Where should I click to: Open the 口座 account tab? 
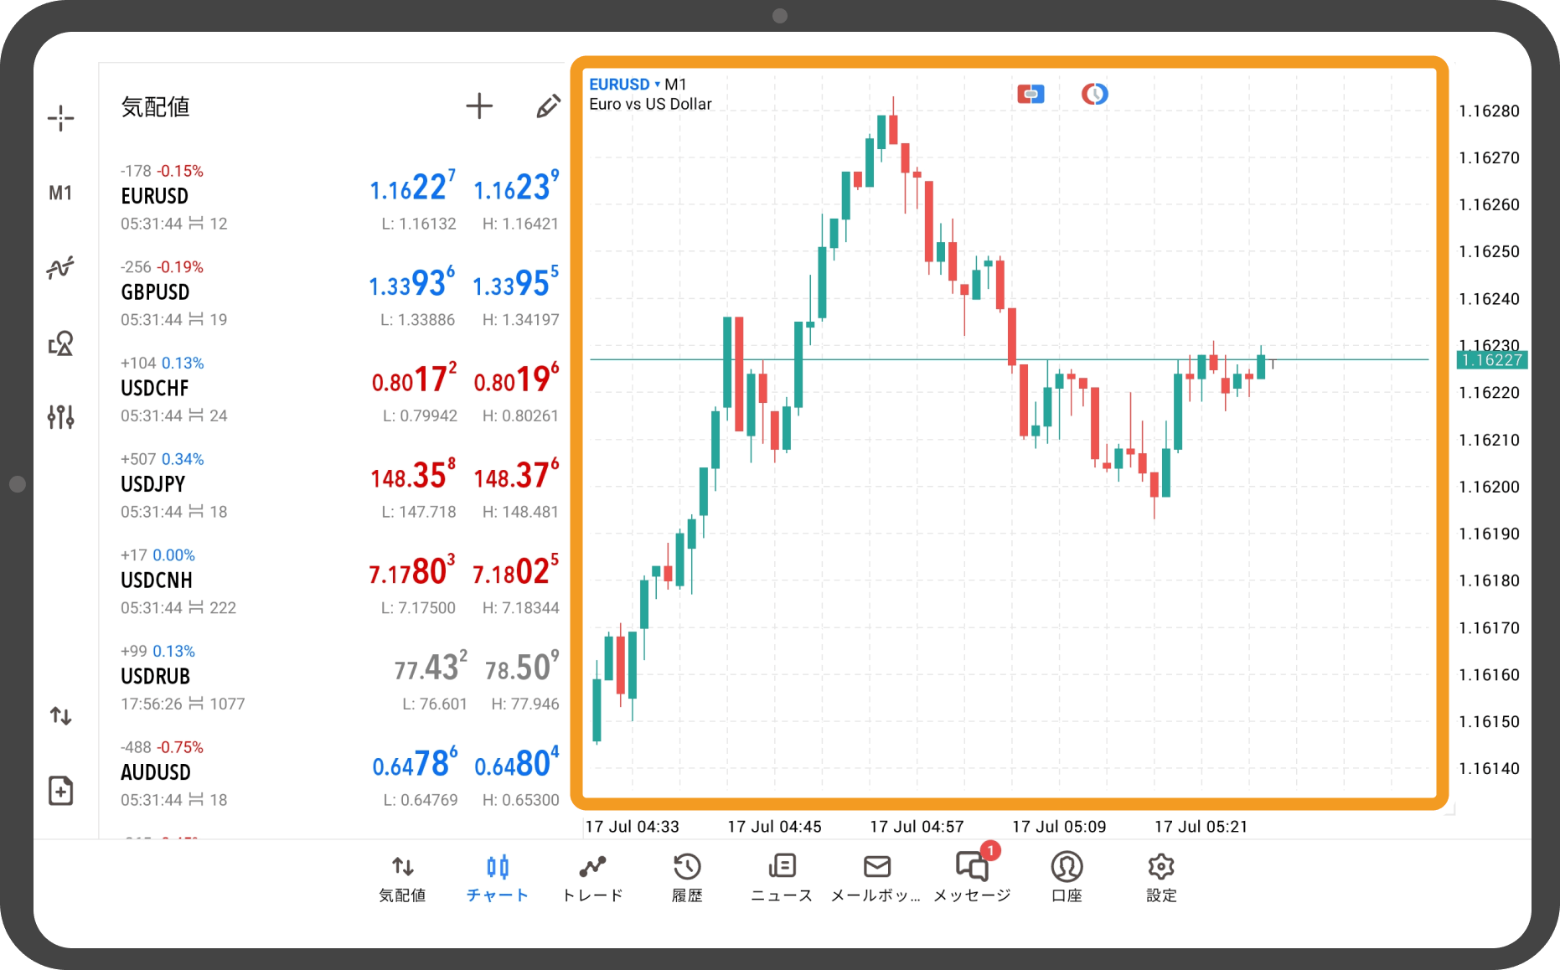1067,877
